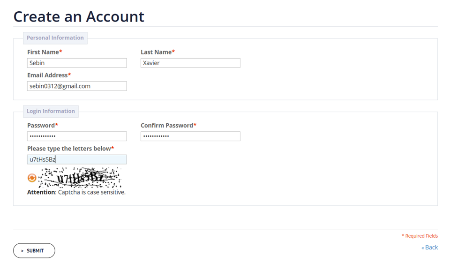
Task: Click the Email Address input field
Action: [77, 86]
